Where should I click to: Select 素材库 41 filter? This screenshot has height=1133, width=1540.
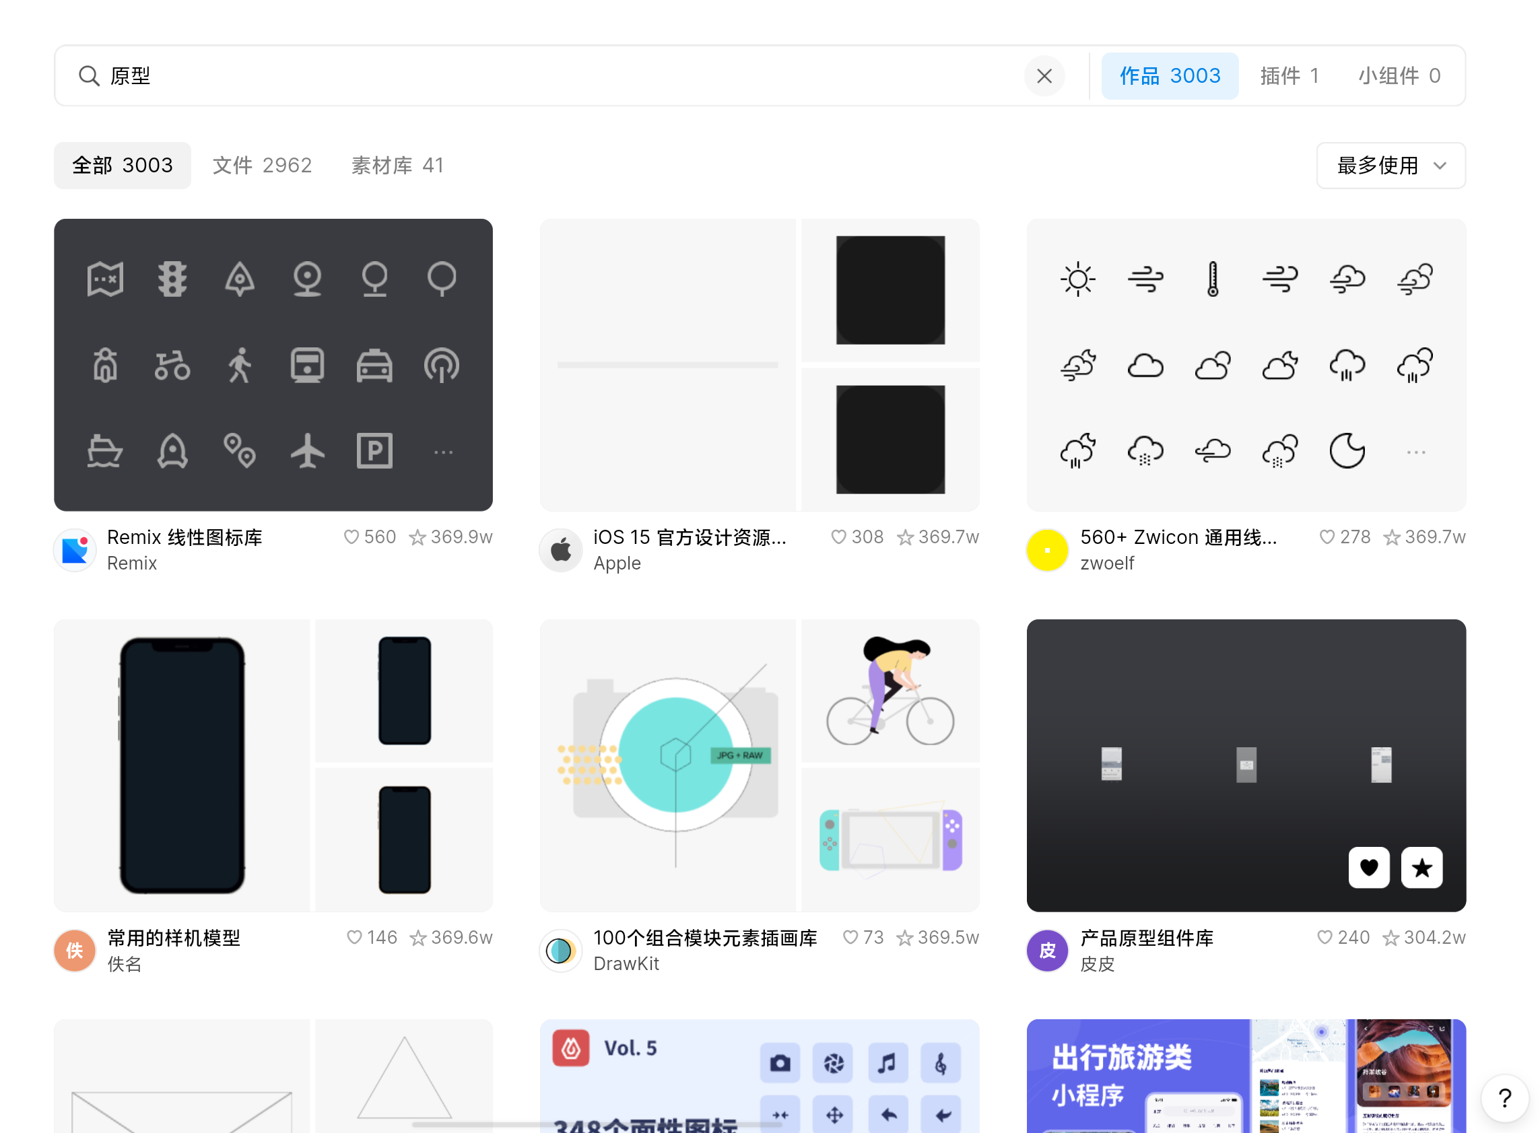(398, 166)
